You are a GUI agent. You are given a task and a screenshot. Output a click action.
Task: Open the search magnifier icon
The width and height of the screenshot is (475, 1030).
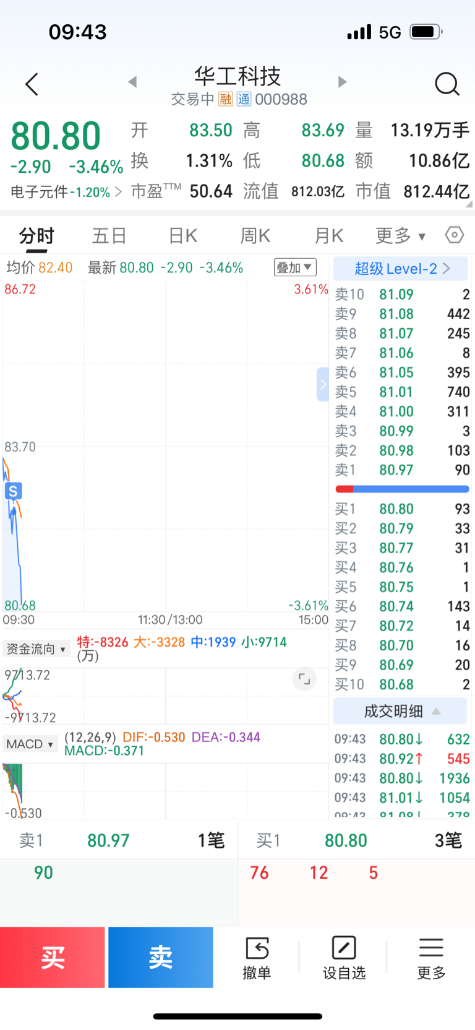coord(447,84)
